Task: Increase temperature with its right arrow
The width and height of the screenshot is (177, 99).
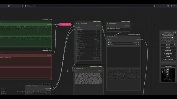Action: point(99,33)
